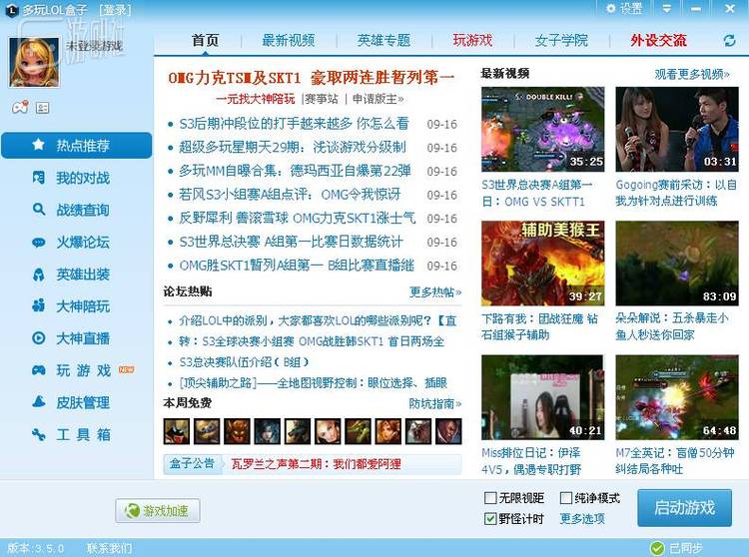This screenshot has height=557, width=749.
Task: Enable the 无限视距 checkbox
Action: tap(490, 498)
